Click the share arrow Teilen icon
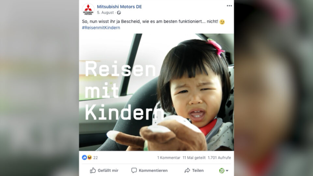313x176 pixels. [187, 170]
